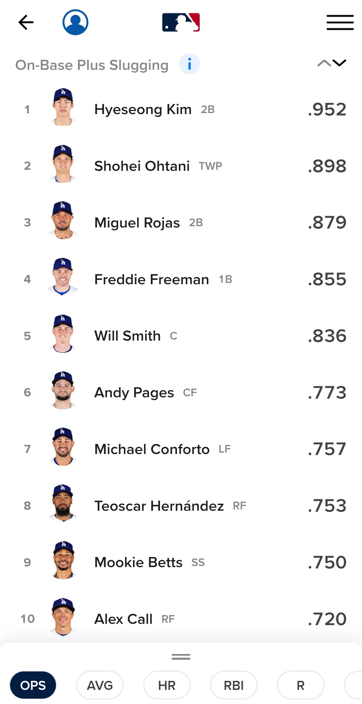
Task: Open Hyeseong Kim's player page
Action: pos(143,109)
